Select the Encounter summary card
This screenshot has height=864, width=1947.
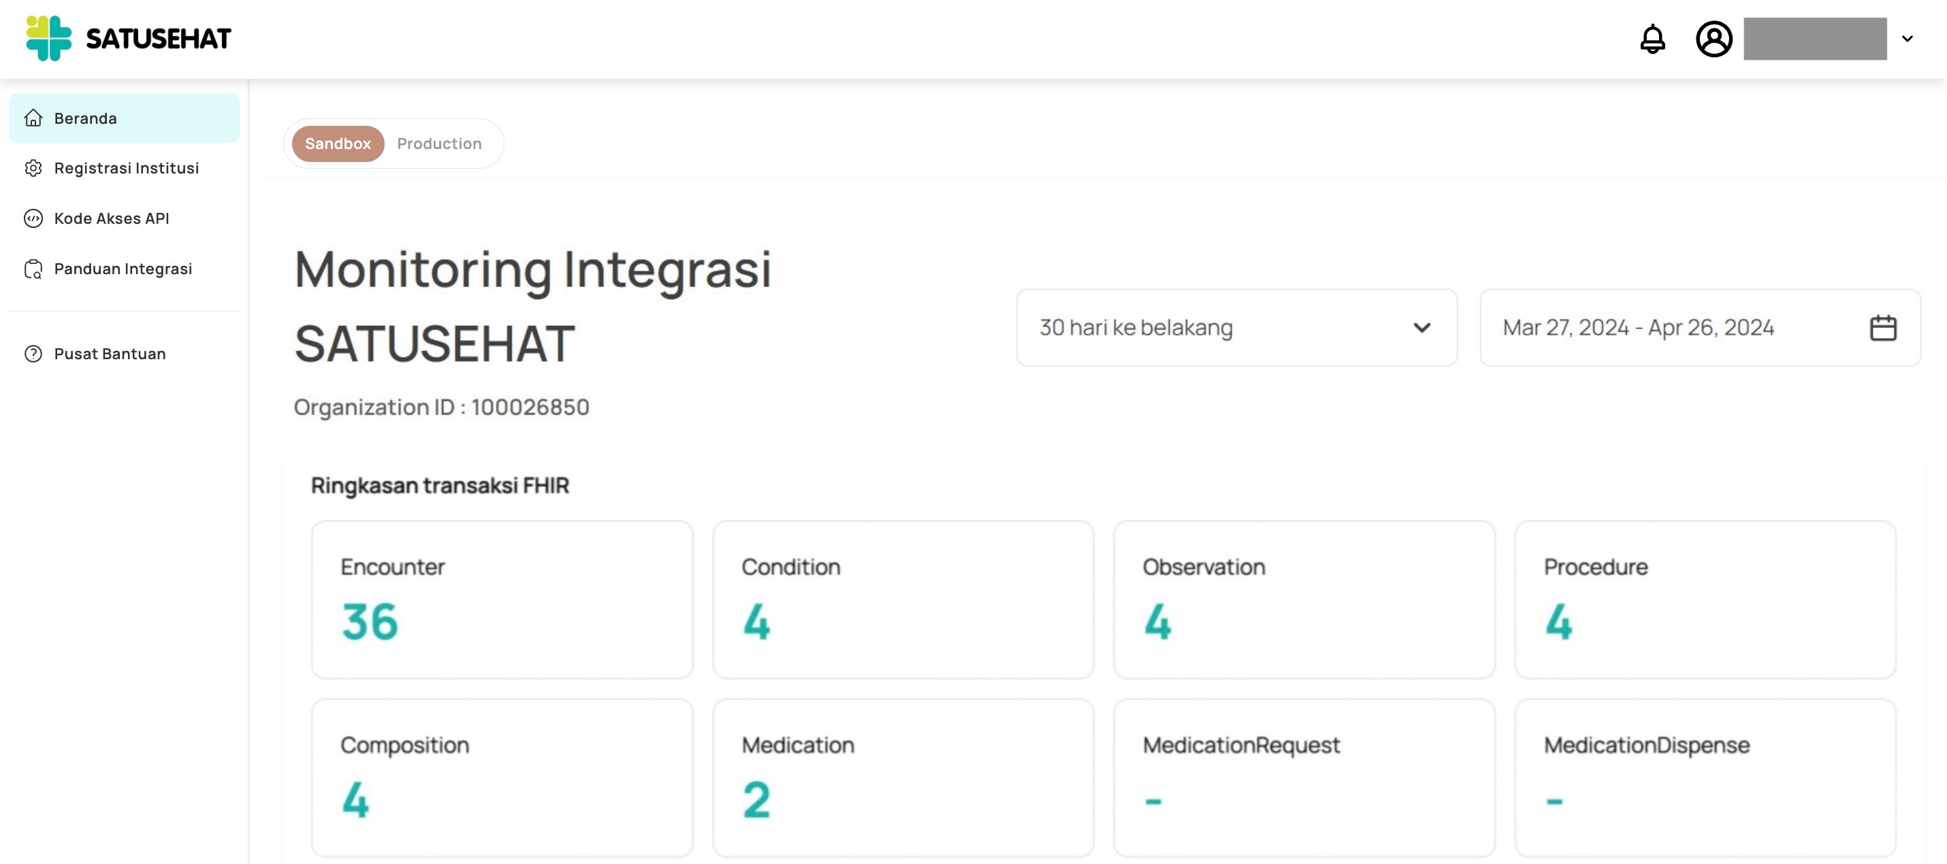[x=502, y=599]
